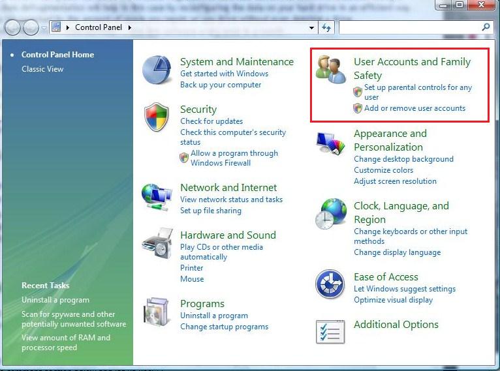Go back with the Back arrow button
Image resolution: width=500 pixels, height=371 pixels.
point(12,27)
